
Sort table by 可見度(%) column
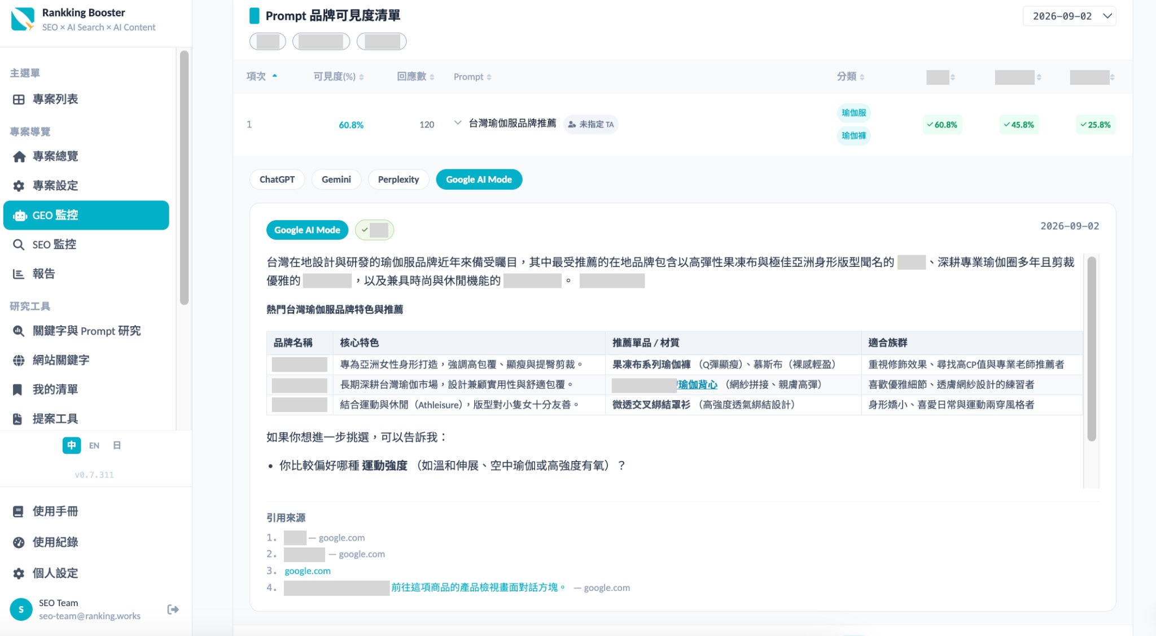click(339, 77)
